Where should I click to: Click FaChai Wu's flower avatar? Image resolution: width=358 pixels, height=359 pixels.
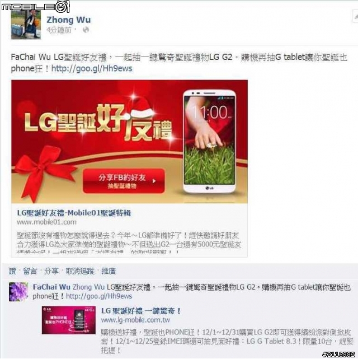[18, 291]
